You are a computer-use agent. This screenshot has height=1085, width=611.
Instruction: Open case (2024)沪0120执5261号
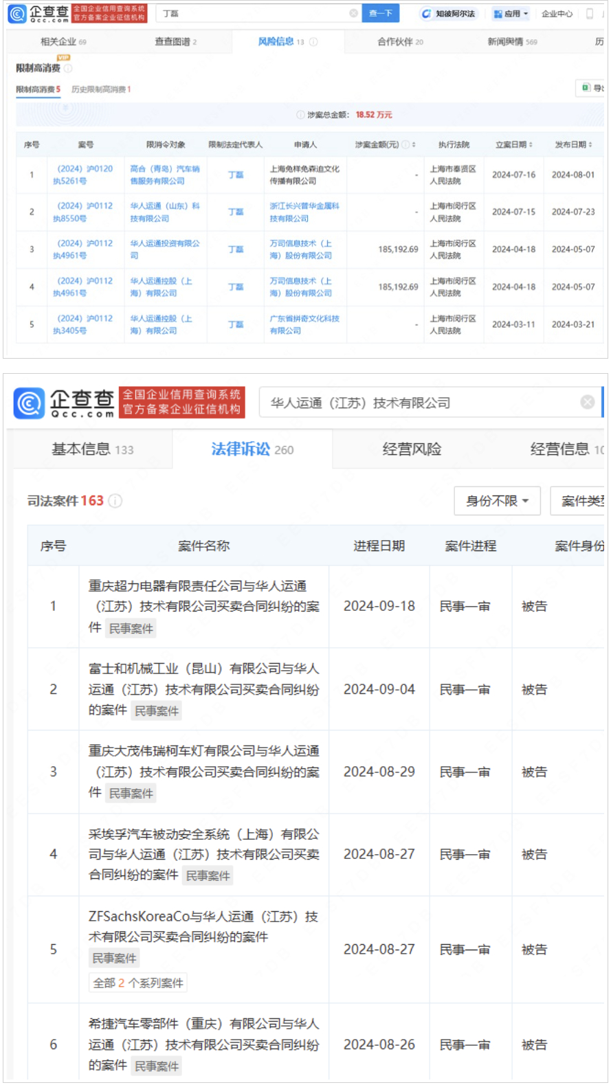click(x=82, y=175)
